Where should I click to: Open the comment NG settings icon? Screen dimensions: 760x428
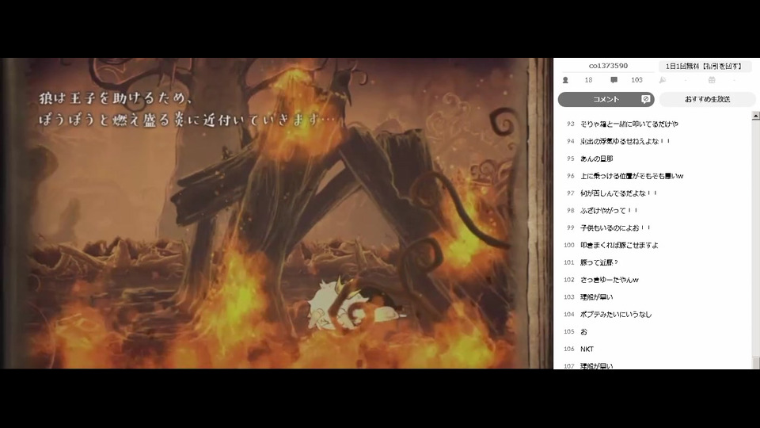[x=645, y=99]
